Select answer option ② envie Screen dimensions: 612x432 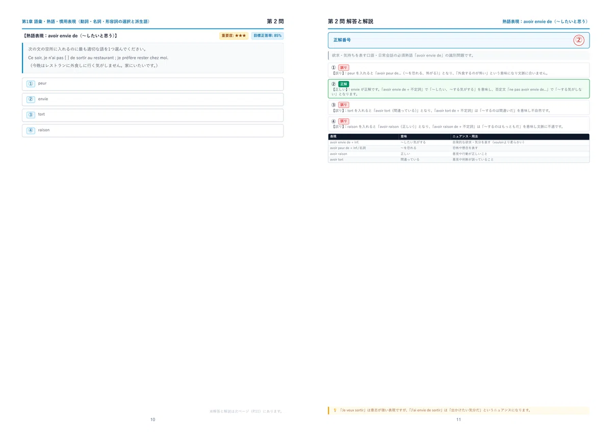click(152, 99)
